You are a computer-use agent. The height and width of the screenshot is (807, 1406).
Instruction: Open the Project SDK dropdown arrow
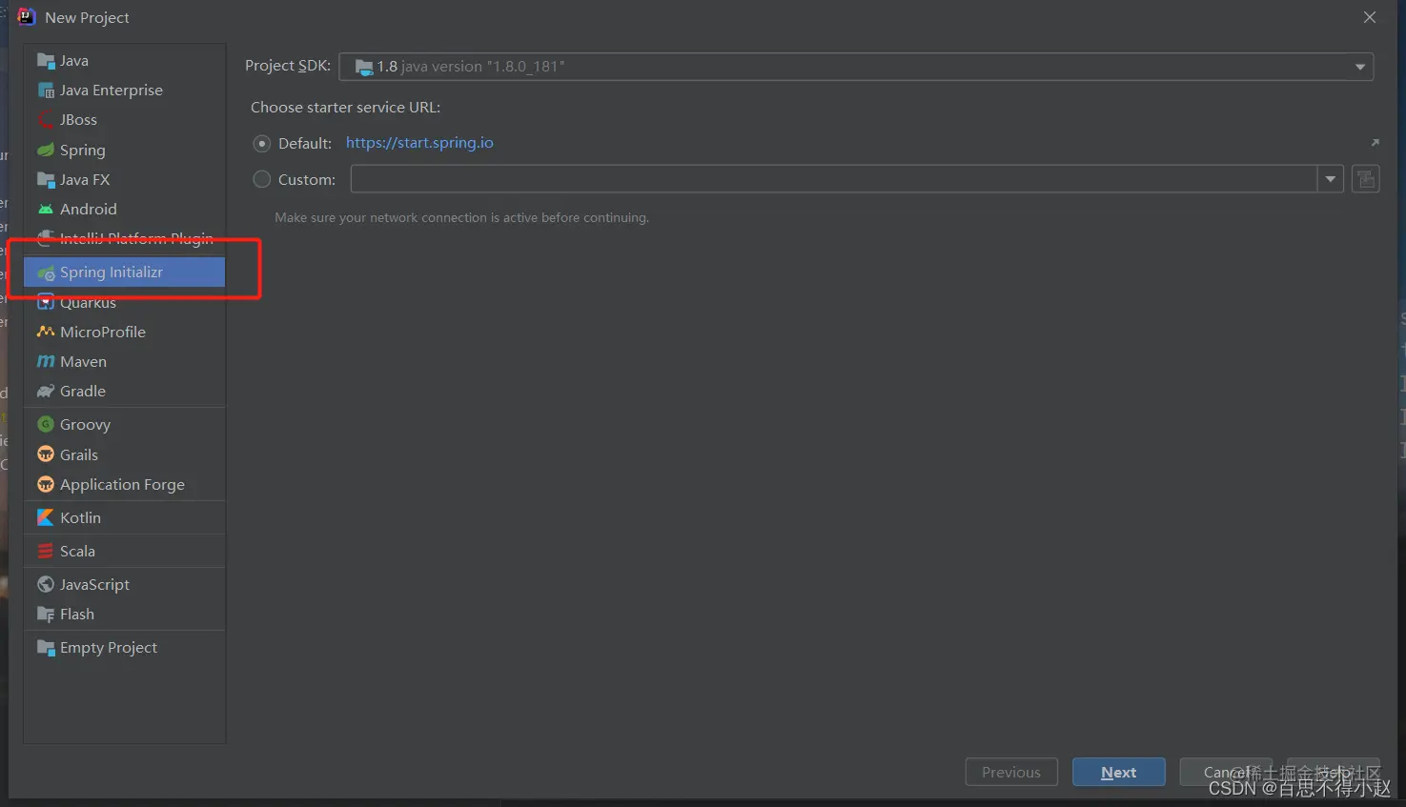click(x=1360, y=67)
